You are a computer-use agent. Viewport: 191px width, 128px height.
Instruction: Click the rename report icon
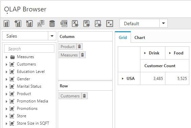[x=41, y=24]
